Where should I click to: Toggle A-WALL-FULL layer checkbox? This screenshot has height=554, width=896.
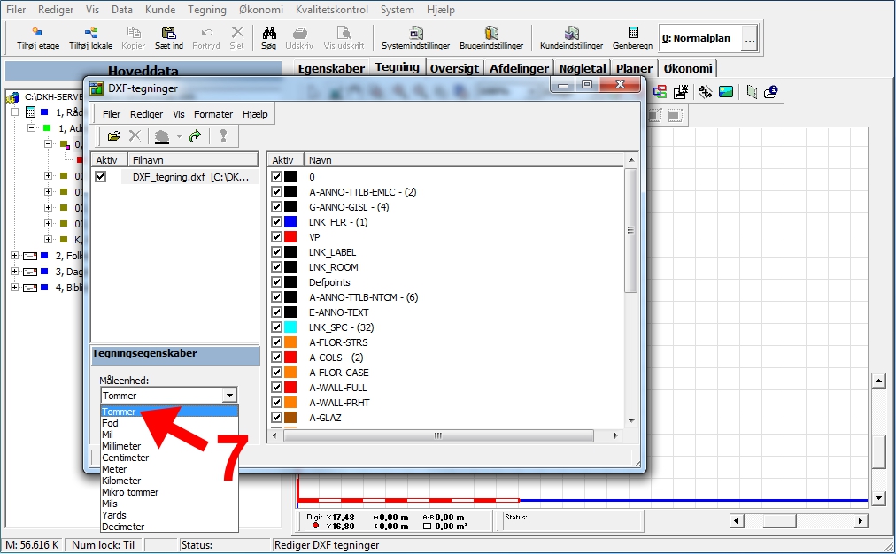(276, 388)
